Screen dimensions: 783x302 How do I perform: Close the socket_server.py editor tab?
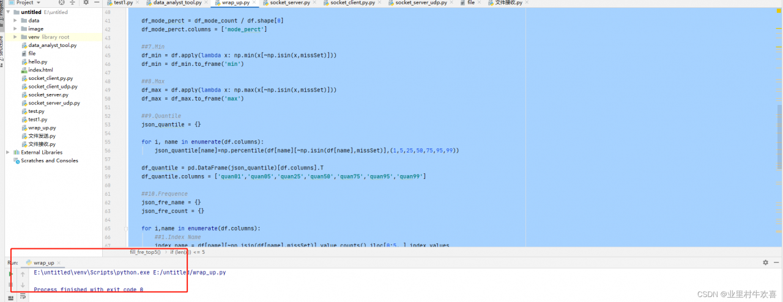tap(314, 3)
